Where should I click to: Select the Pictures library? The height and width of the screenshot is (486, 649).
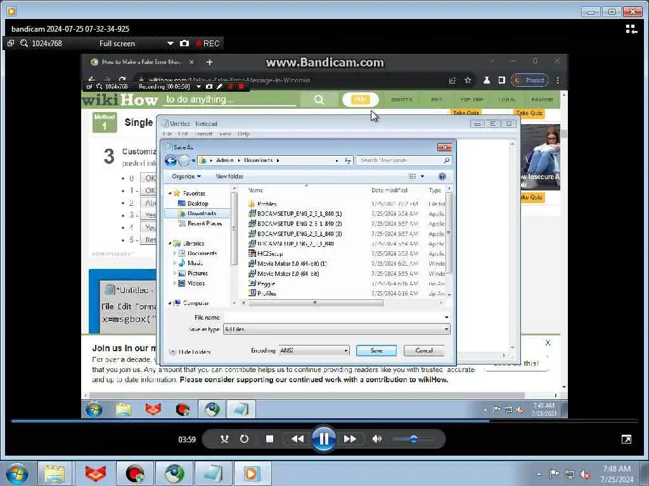pyautogui.click(x=193, y=273)
